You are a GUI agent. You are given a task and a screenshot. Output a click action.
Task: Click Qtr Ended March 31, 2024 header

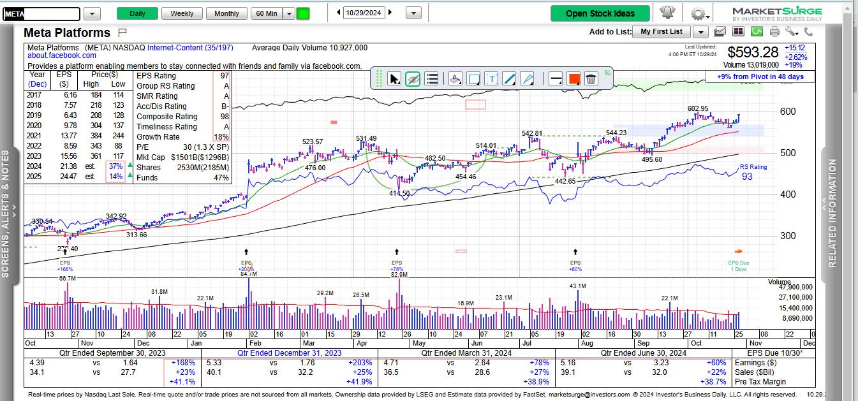click(466, 353)
